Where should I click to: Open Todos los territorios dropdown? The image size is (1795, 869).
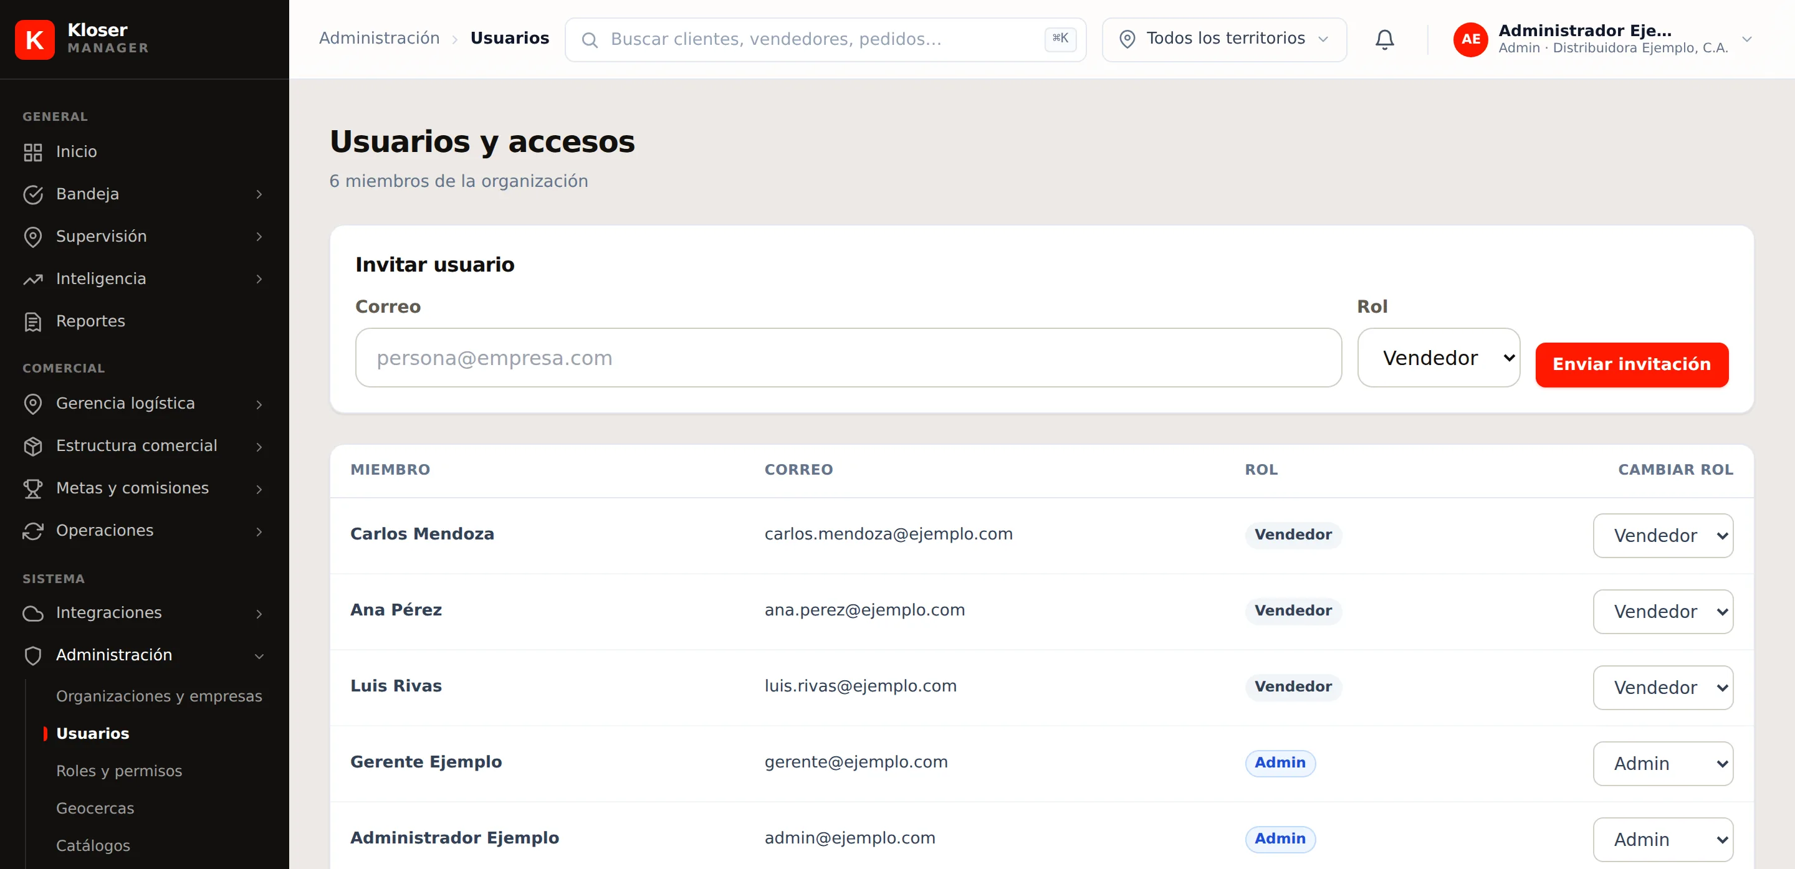[x=1224, y=40]
